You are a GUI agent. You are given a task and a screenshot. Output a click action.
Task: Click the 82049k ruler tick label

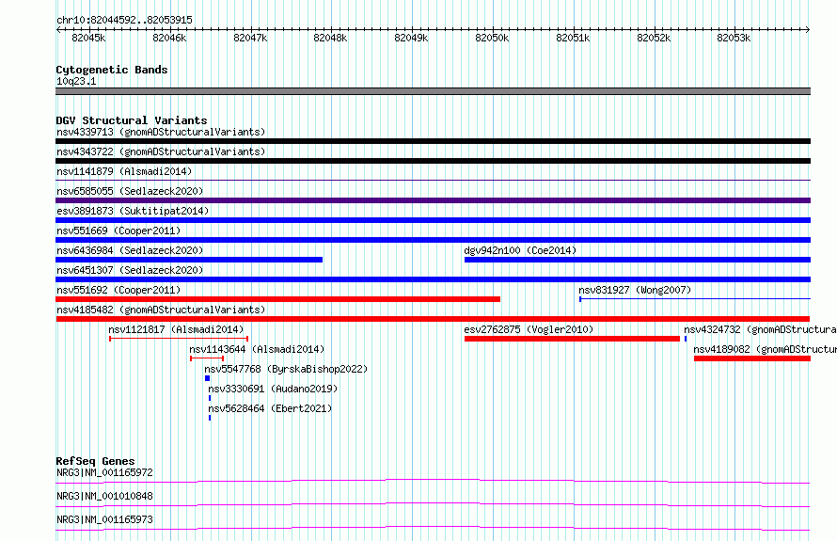411,38
